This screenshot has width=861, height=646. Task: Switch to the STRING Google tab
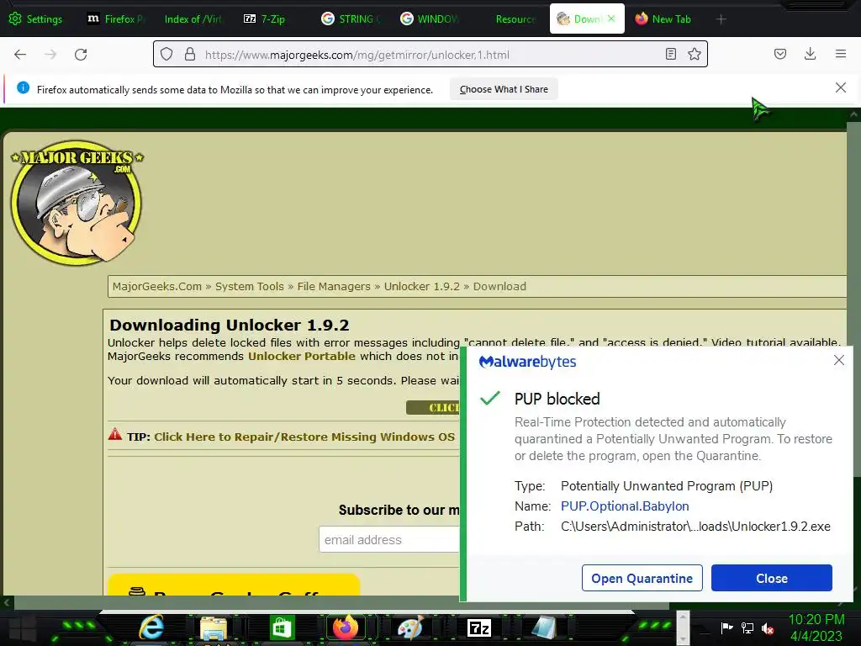[x=351, y=19]
